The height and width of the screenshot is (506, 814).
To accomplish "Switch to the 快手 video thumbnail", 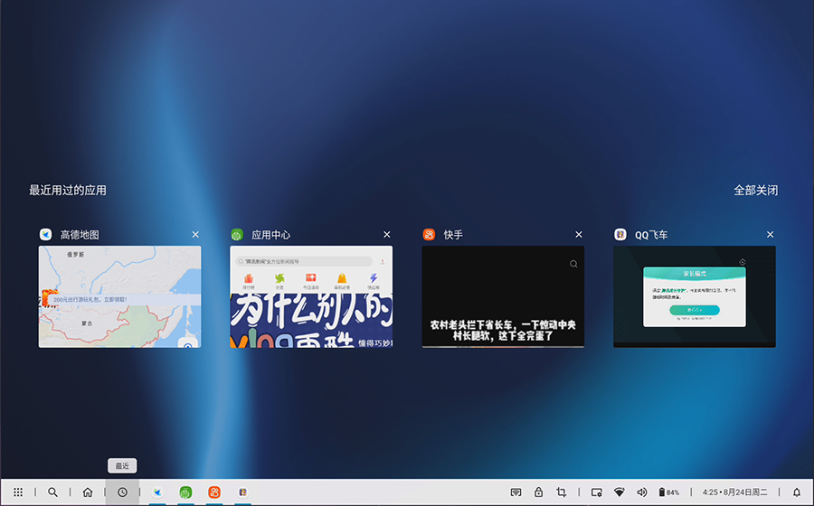I will [x=503, y=296].
